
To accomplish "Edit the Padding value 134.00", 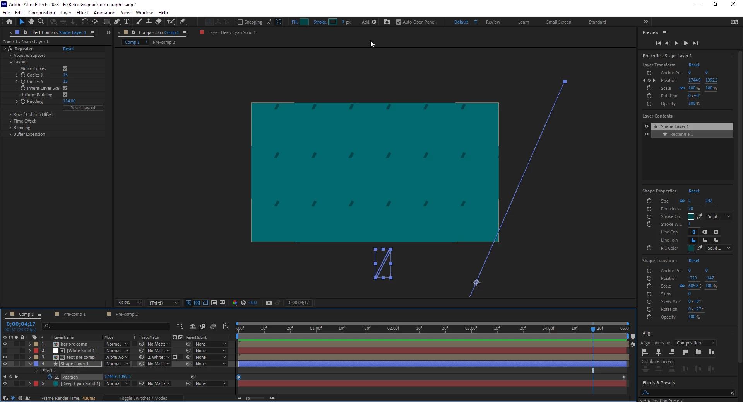I will coord(69,101).
